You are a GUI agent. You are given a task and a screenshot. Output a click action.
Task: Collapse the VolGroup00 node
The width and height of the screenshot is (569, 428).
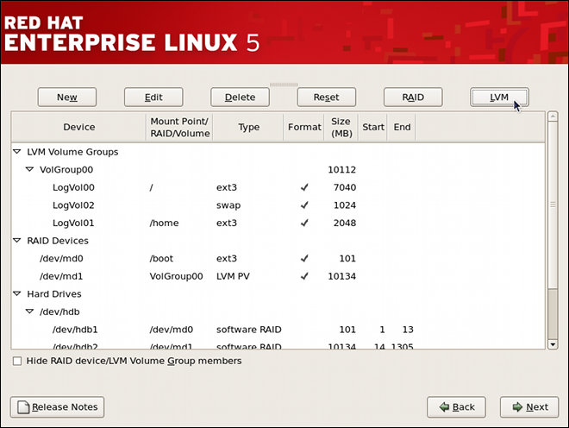(30, 169)
